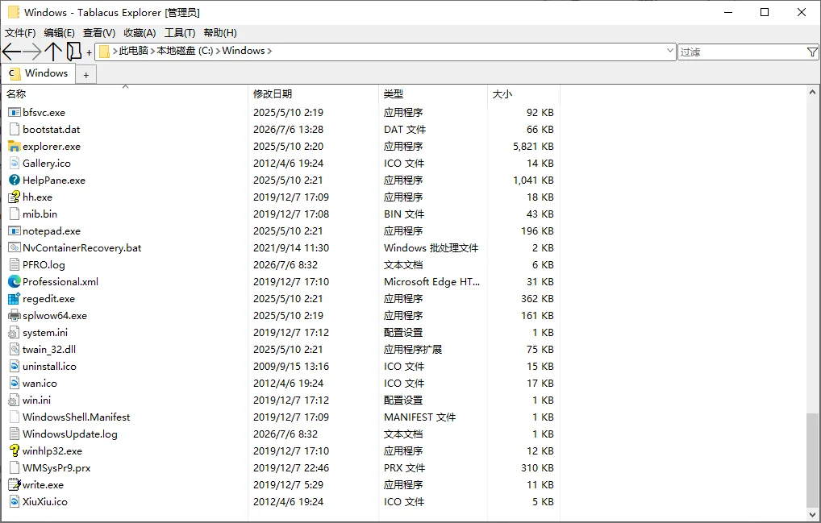Image resolution: width=821 pixels, height=523 pixels.
Task: Sort by the 修改日期 column header
Action: pos(313,93)
